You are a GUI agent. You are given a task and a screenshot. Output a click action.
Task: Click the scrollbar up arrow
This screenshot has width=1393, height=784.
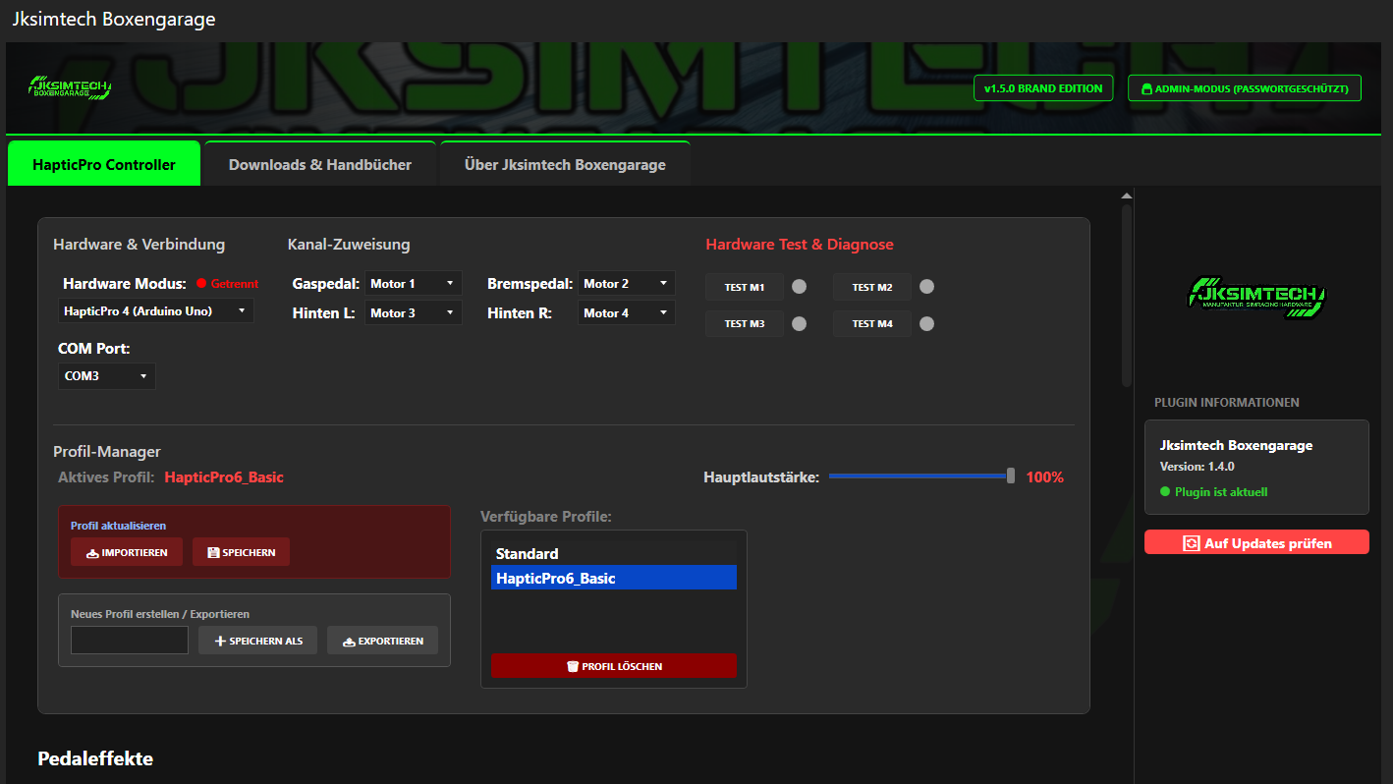tap(1126, 196)
